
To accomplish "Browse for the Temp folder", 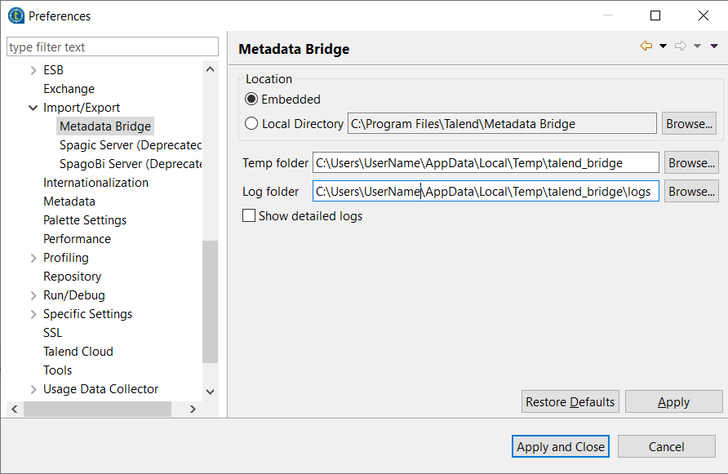I will (x=691, y=163).
